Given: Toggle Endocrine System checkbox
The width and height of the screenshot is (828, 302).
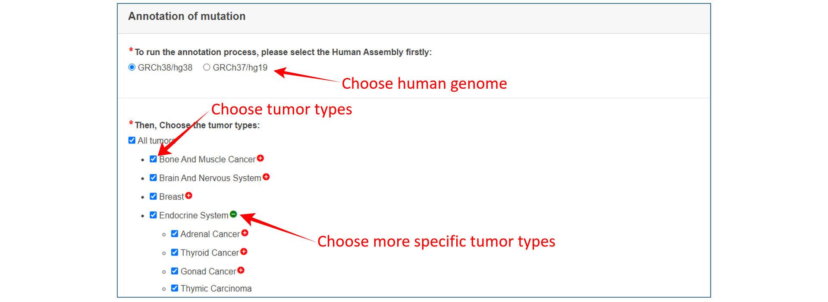Looking at the screenshot, I should (153, 215).
